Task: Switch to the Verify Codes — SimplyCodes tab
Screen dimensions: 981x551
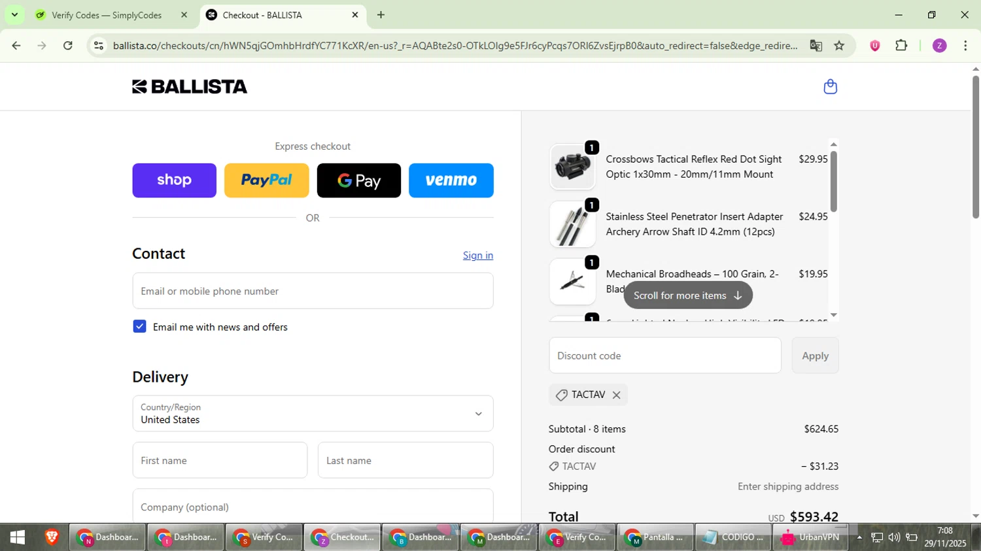Action: pos(106,14)
